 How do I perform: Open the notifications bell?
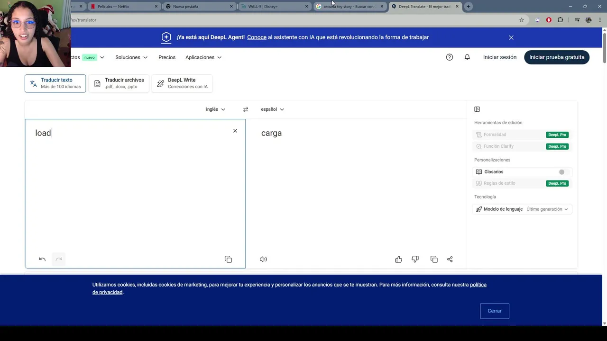click(467, 57)
